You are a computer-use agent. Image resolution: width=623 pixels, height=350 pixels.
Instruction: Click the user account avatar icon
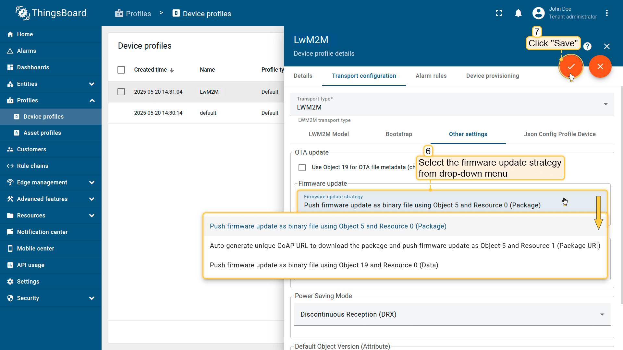pos(538,13)
